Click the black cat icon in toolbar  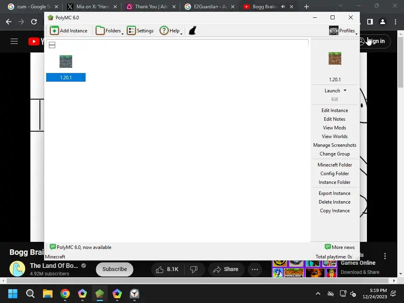[x=193, y=30]
